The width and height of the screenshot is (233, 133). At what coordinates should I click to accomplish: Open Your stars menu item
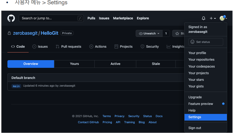206,80
